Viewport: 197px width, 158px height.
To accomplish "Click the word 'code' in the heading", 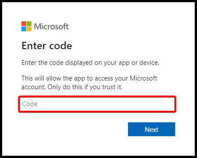I will 61,46.
